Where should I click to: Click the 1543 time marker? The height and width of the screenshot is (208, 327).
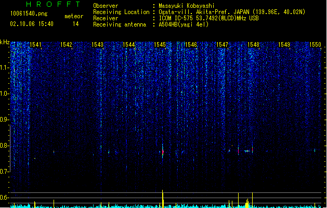click(97, 45)
